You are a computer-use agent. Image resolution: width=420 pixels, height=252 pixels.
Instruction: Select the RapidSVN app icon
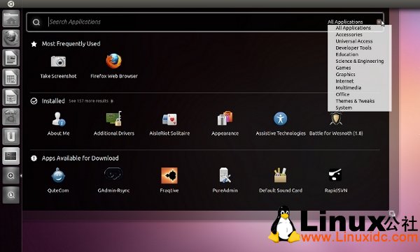[x=335, y=175]
